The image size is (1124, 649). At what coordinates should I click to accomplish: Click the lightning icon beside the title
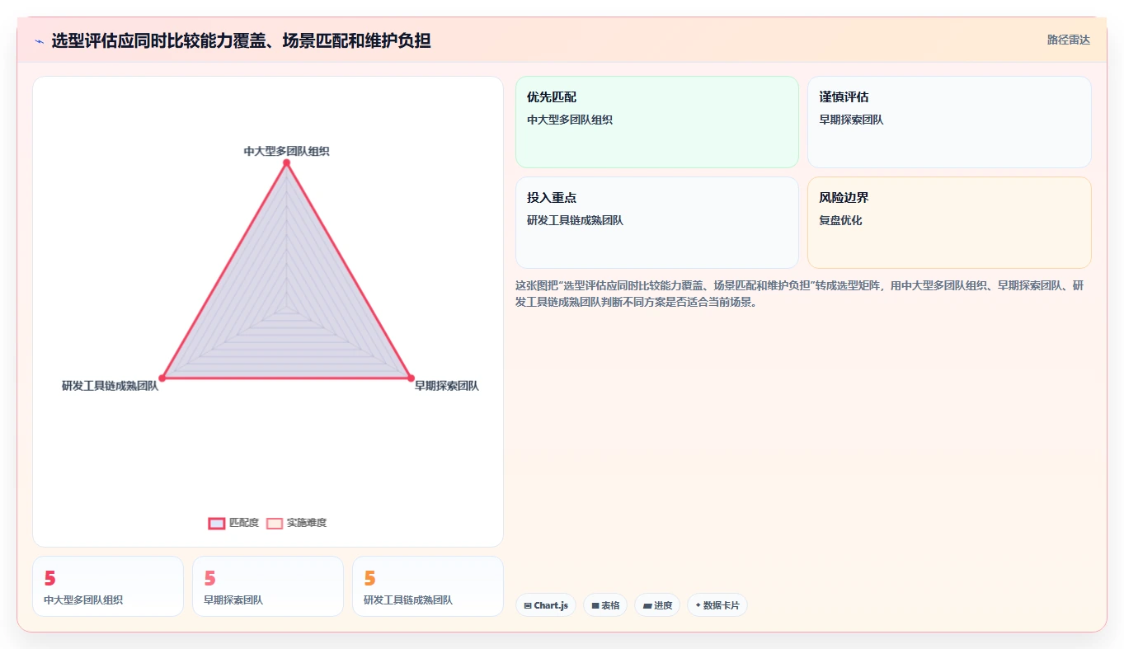coord(39,40)
